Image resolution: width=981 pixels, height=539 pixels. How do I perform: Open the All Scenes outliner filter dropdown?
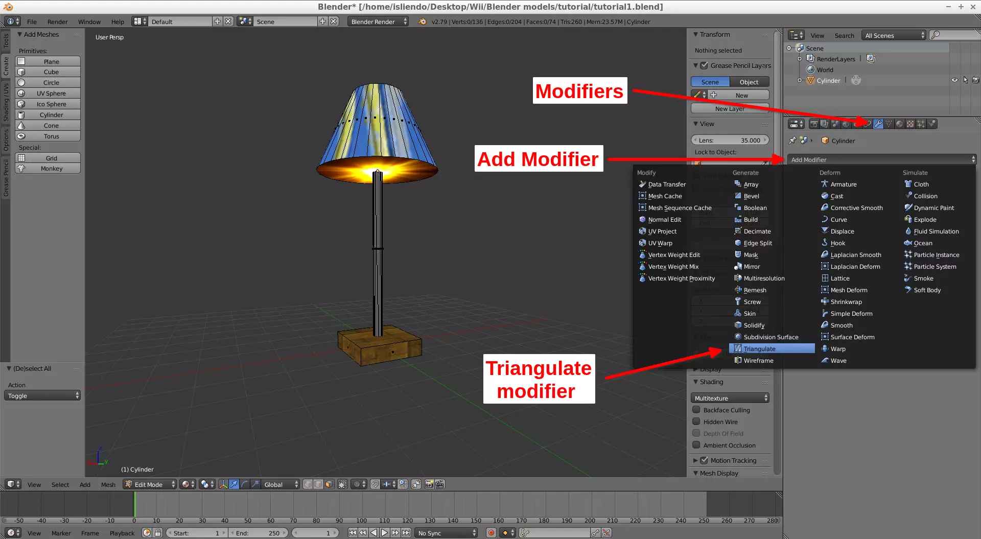coord(894,35)
